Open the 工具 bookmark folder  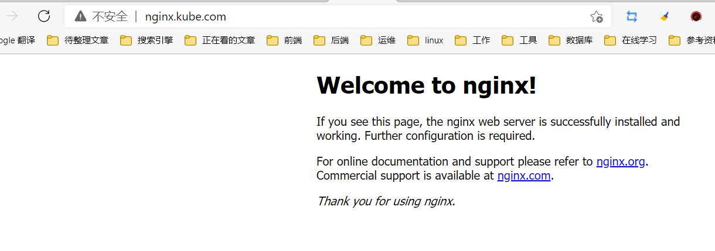click(x=519, y=40)
